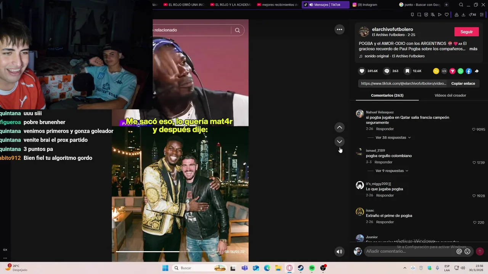The width and height of the screenshot is (488, 274).
Task: Open Steam from the Windows taskbar
Action: 301,268
